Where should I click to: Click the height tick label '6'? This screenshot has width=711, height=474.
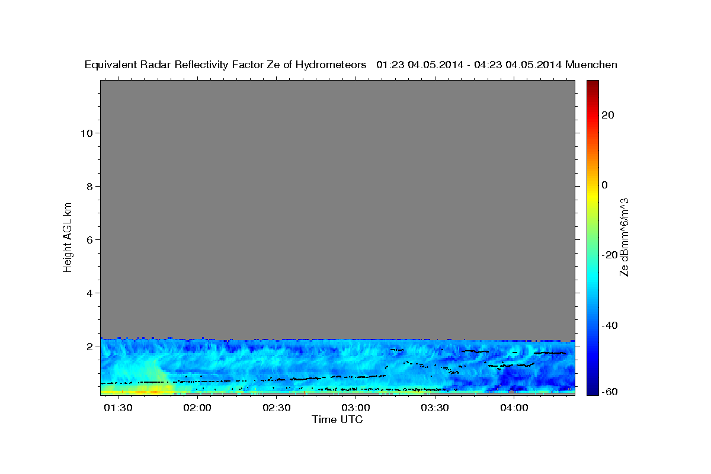90,240
